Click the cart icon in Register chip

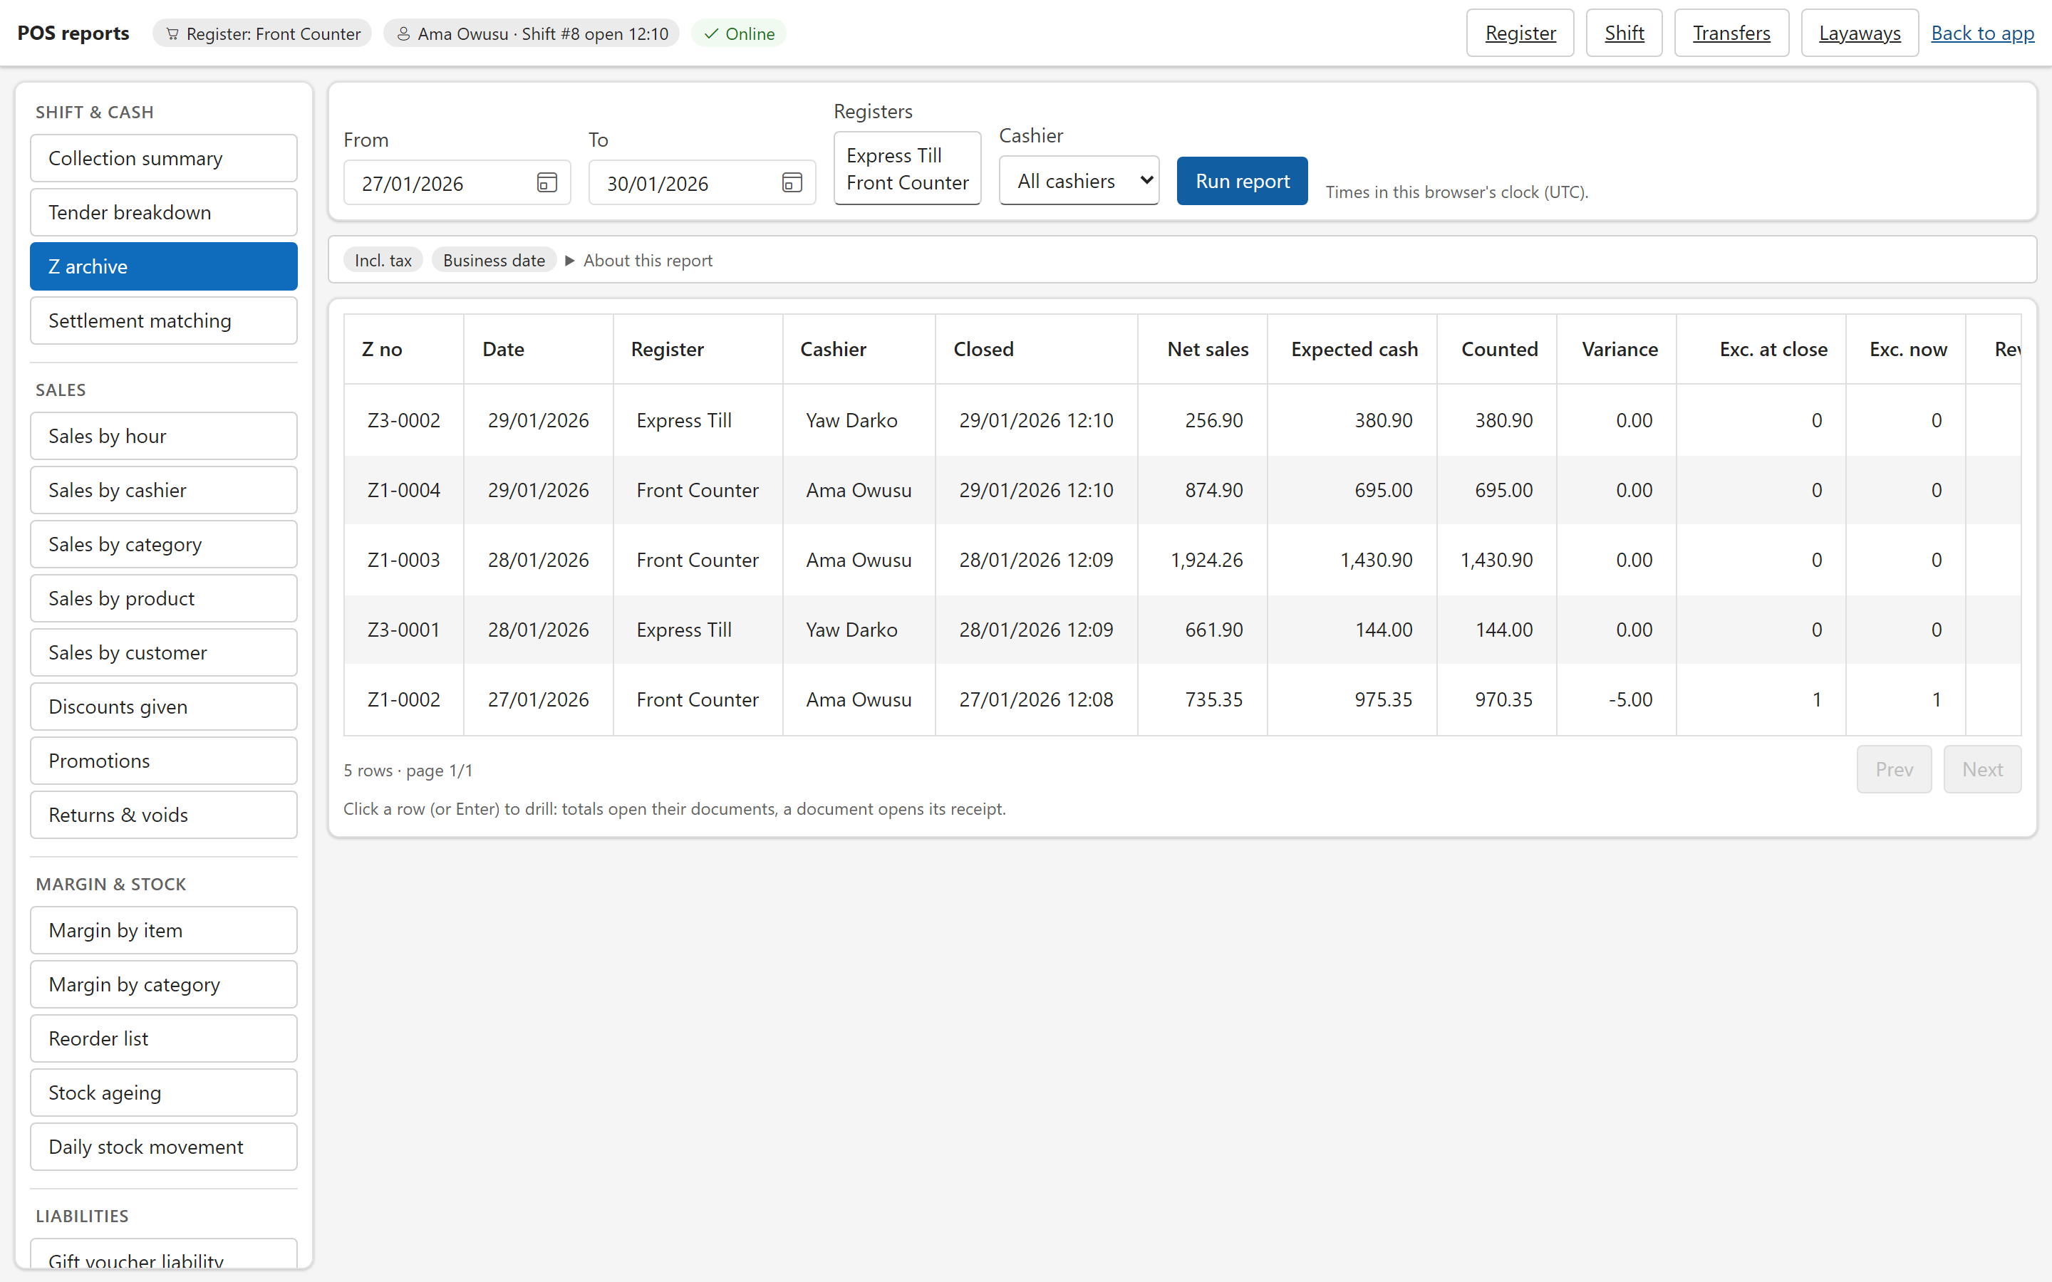coord(172,34)
